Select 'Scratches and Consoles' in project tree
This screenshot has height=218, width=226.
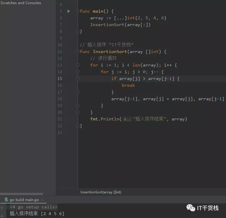pos(20,3)
